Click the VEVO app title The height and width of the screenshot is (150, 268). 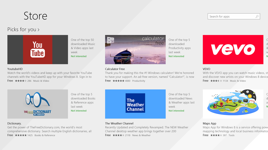pyautogui.click(x=206, y=69)
